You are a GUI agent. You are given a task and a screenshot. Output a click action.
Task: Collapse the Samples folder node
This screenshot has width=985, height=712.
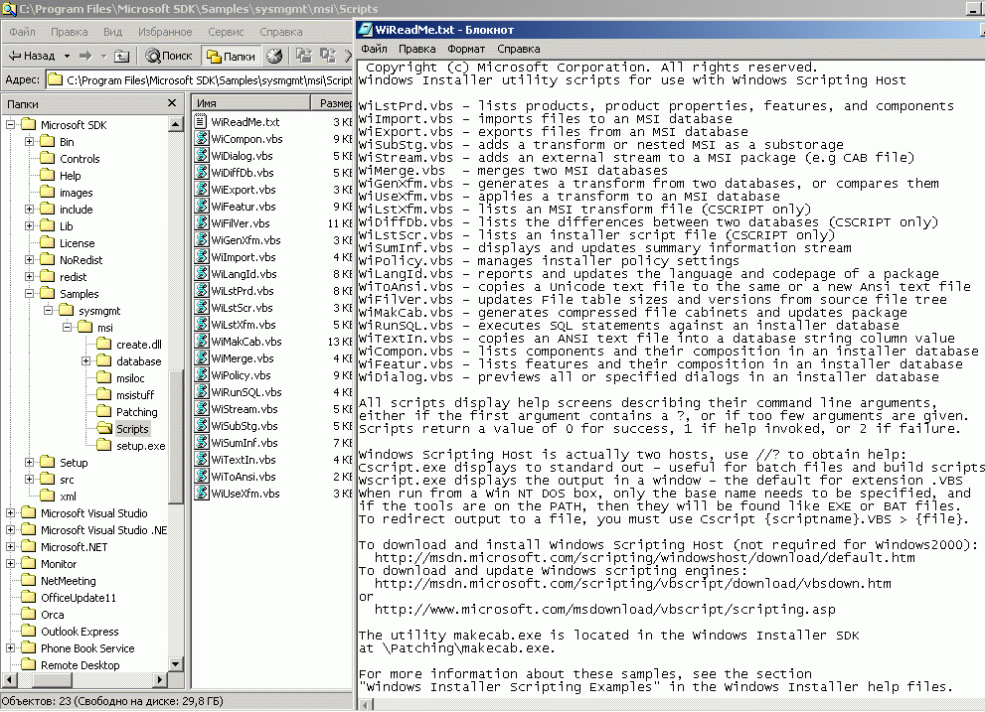click(x=30, y=294)
